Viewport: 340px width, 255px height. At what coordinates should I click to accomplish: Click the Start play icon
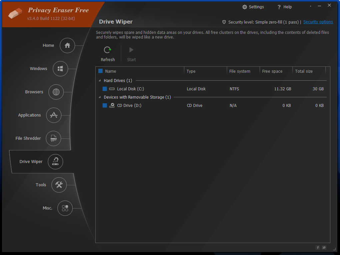point(131,50)
